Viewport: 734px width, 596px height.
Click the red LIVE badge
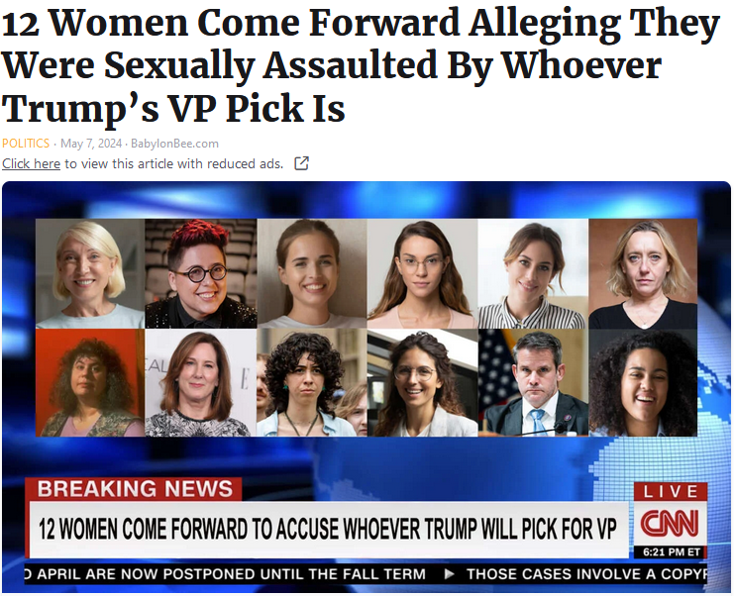671,491
